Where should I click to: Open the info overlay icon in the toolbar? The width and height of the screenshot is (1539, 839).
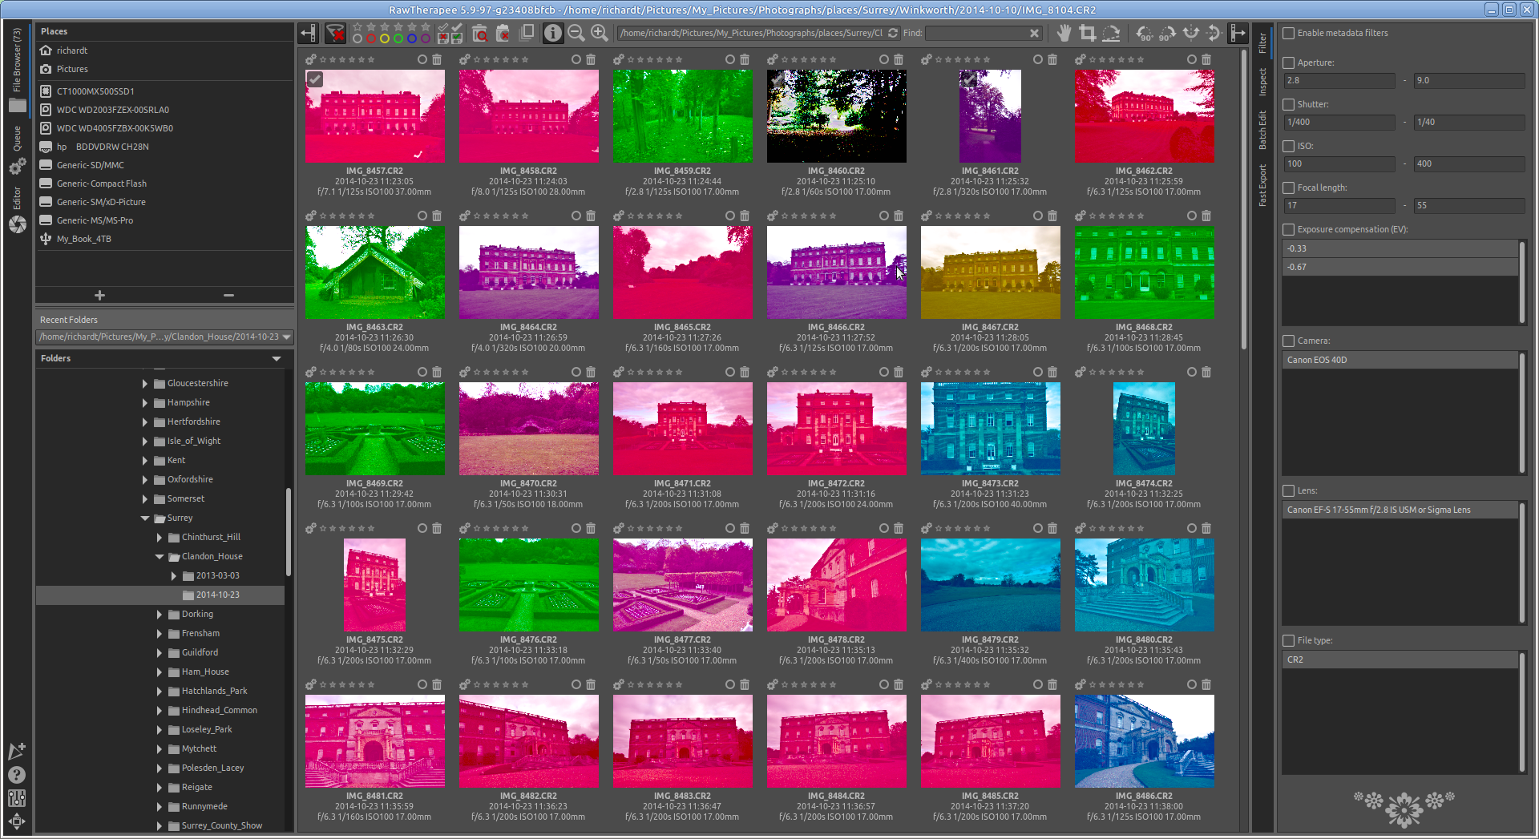552,33
